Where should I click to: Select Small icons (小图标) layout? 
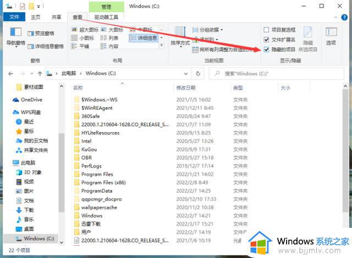pyautogui.click(x=82, y=38)
